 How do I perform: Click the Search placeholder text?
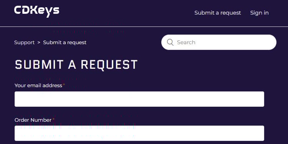(x=186, y=42)
